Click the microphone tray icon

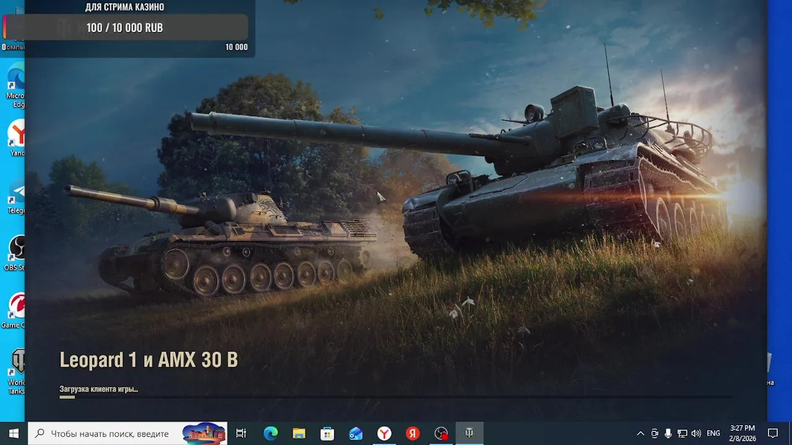[x=668, y=433]
